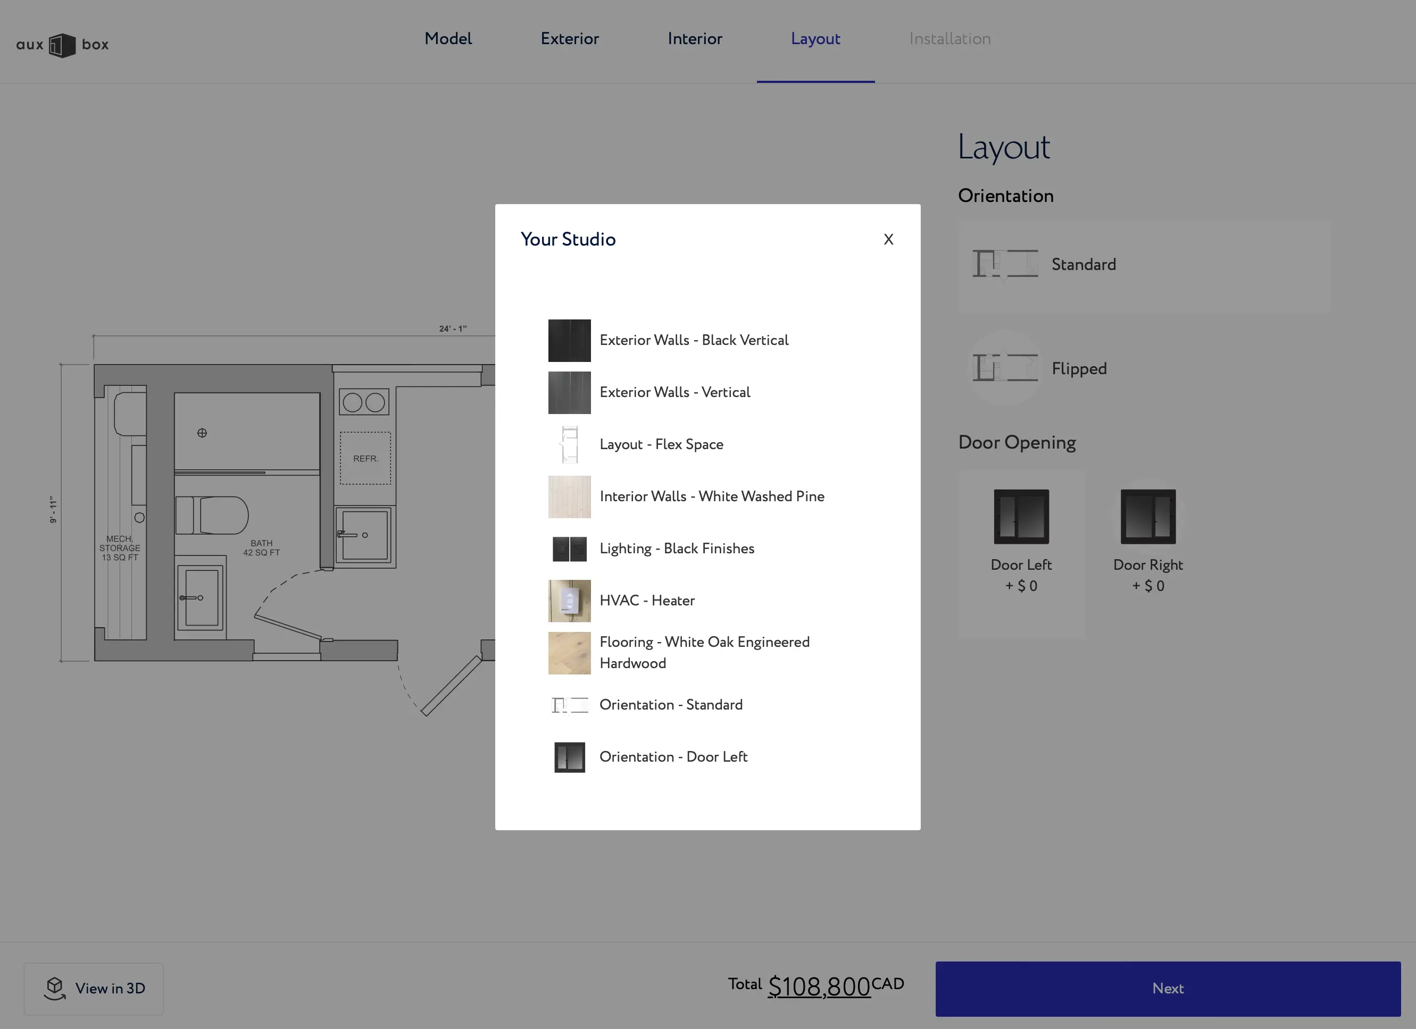Open the Interior tab
Image resolution: width=1416 pixels, height=1029 pixels.
coord(694,39)
